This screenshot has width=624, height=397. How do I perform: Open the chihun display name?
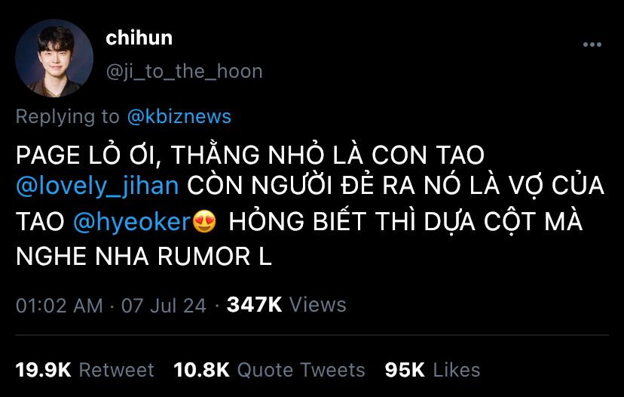pos(139,38)
